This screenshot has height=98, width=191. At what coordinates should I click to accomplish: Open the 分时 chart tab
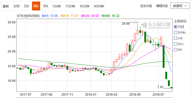[x=16, y=6]
